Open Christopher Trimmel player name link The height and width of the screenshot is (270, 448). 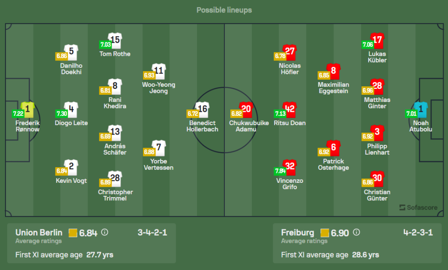(115, 195)
